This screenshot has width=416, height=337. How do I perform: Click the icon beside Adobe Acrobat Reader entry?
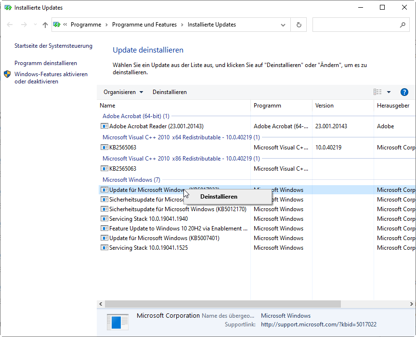coord(104,126)
